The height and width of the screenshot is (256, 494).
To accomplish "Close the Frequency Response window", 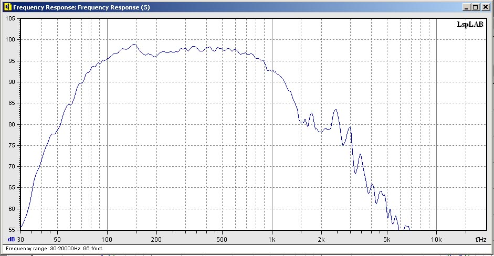I will coord(486,7).
